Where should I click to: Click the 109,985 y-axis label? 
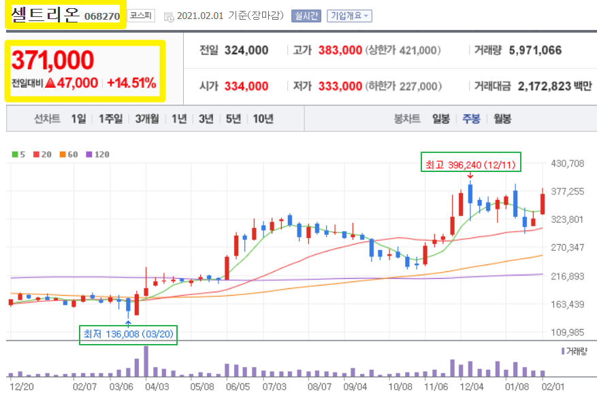click(x=567, y=332)
